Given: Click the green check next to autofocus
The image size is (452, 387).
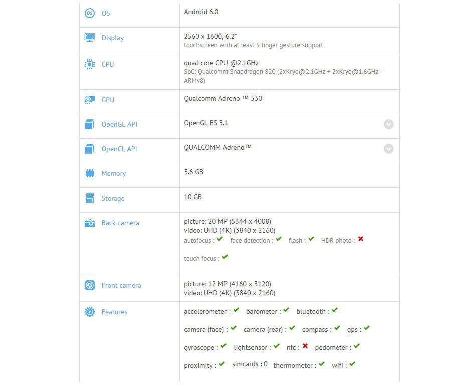Looking at the screenshot, I should (x=220, y=239).
